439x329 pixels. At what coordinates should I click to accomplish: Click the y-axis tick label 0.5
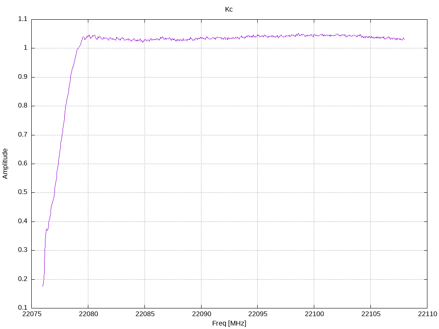click(x=23, y=192)
